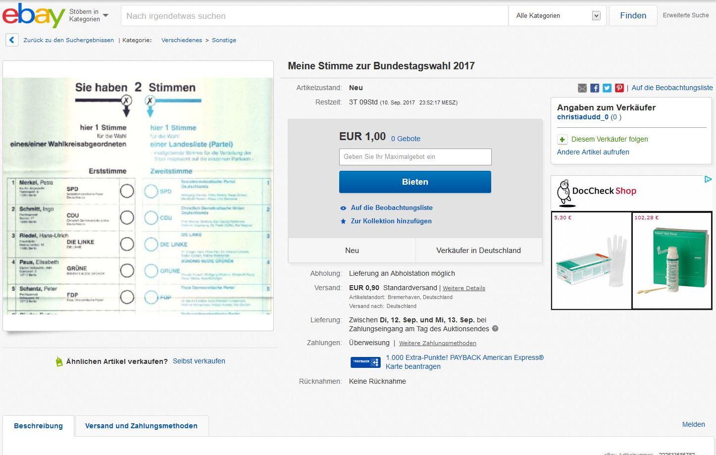Open the 0 Gebote bid history

coord(406,139)
